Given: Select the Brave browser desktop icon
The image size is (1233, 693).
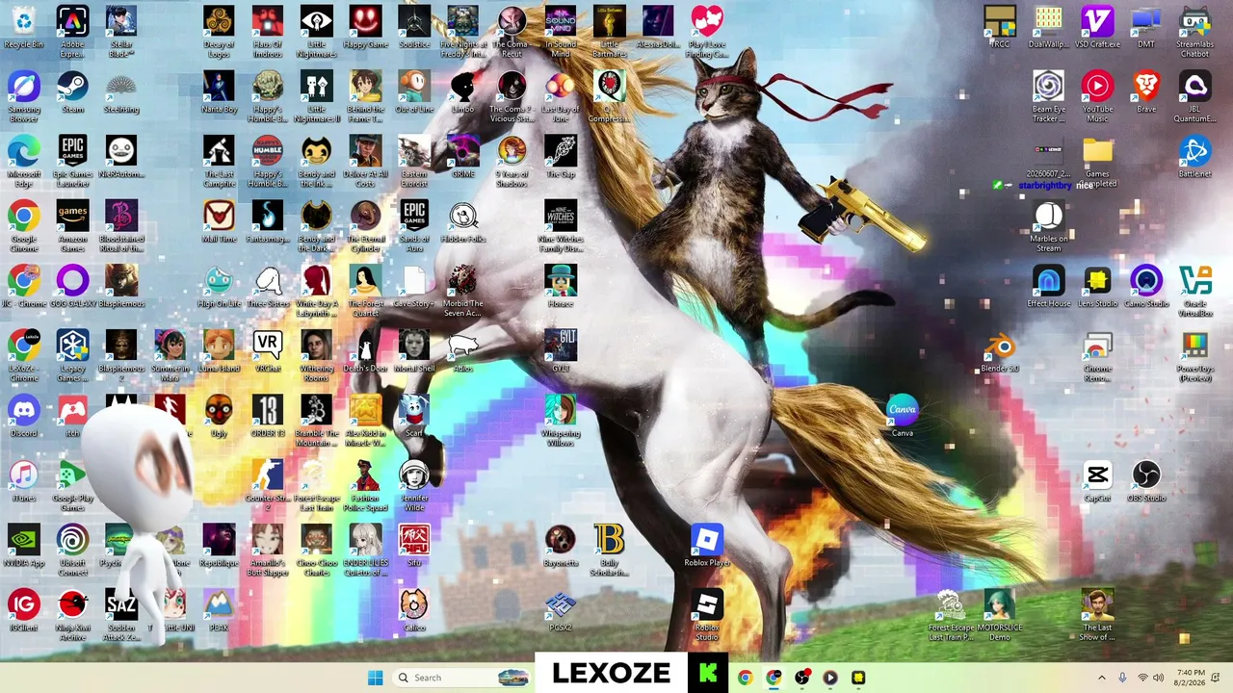Looking at the screenshot, I should [1146, 92].
